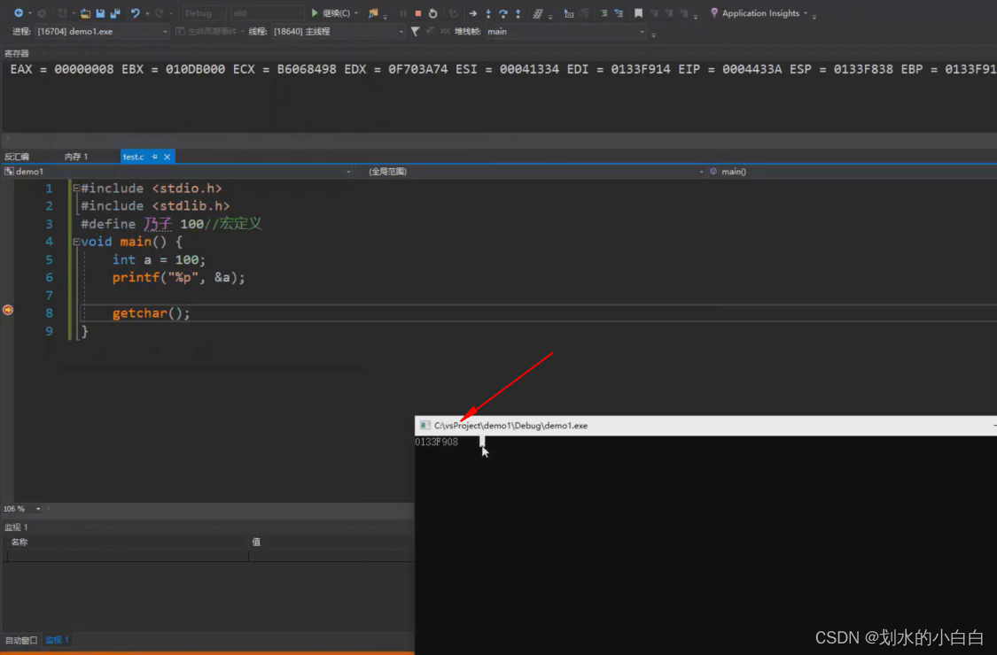
Task: Restart debugging with the circular arrow icon
Action: pyautogui.click(x=433, y=13)
